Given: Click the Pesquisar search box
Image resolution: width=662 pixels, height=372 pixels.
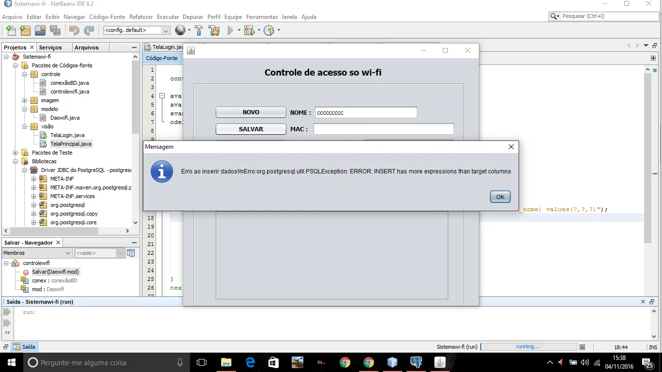Looking at the screenshot, I should click(x=604, y=16).
